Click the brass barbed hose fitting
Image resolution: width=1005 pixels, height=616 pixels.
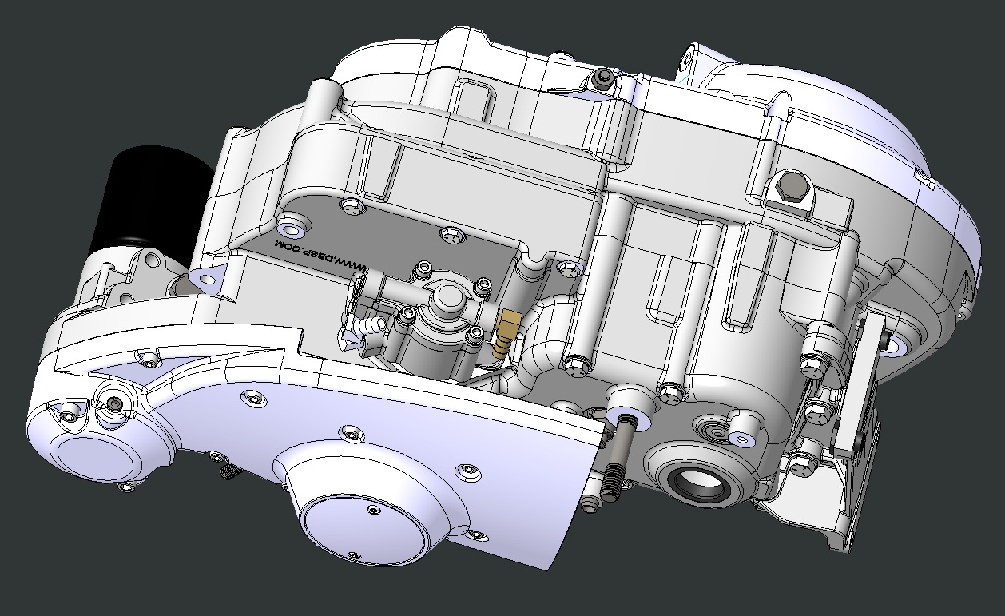pos(506,333)
